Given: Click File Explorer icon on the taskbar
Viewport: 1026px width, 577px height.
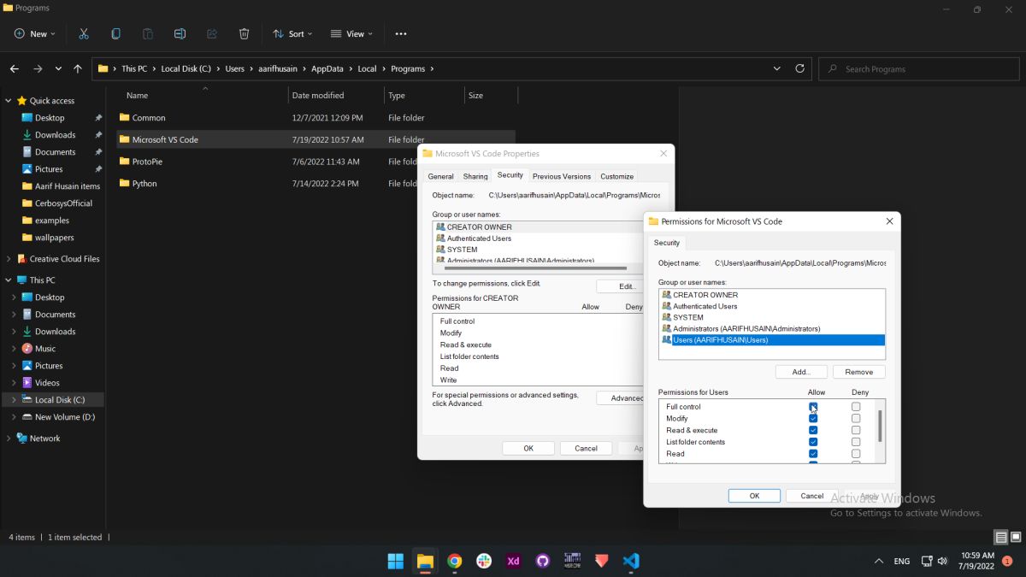Looking at the screenshot, I should (425, 561).
